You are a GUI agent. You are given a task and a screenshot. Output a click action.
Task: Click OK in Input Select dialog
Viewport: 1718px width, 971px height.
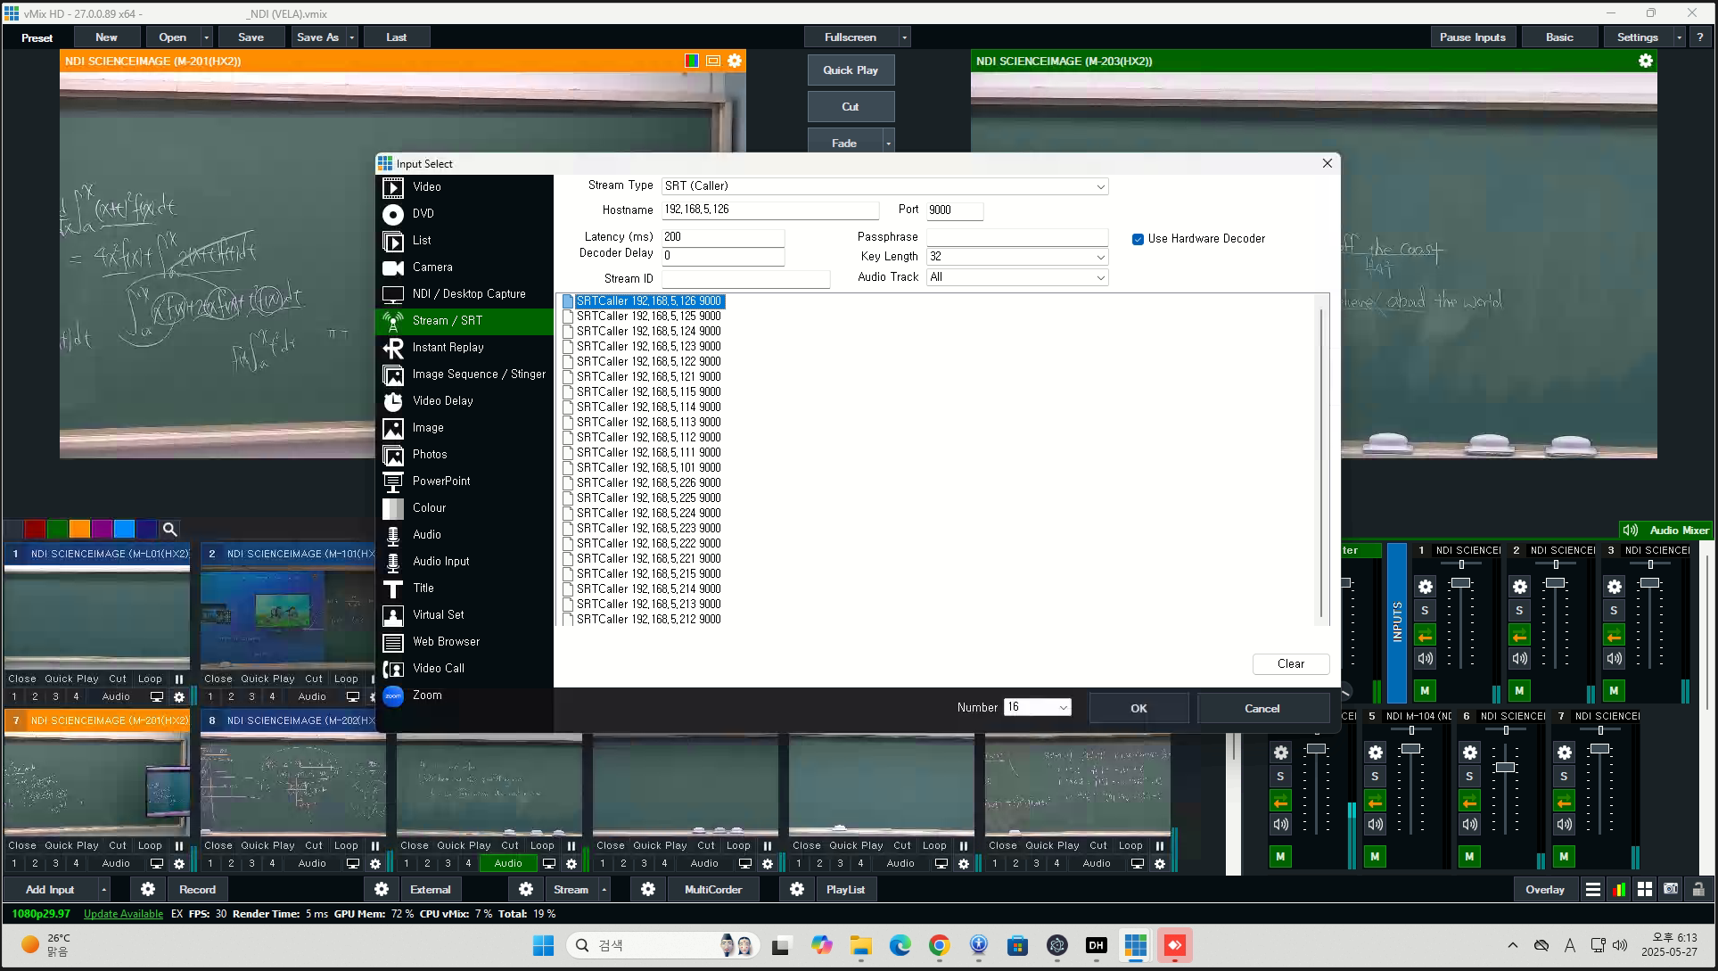pyautogui.click(x=1138, y=708)
